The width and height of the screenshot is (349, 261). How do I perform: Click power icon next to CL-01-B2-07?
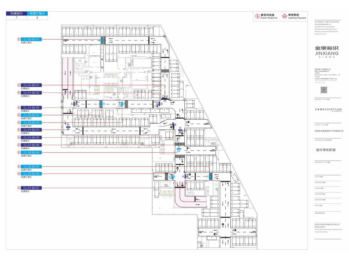[18, 188]
